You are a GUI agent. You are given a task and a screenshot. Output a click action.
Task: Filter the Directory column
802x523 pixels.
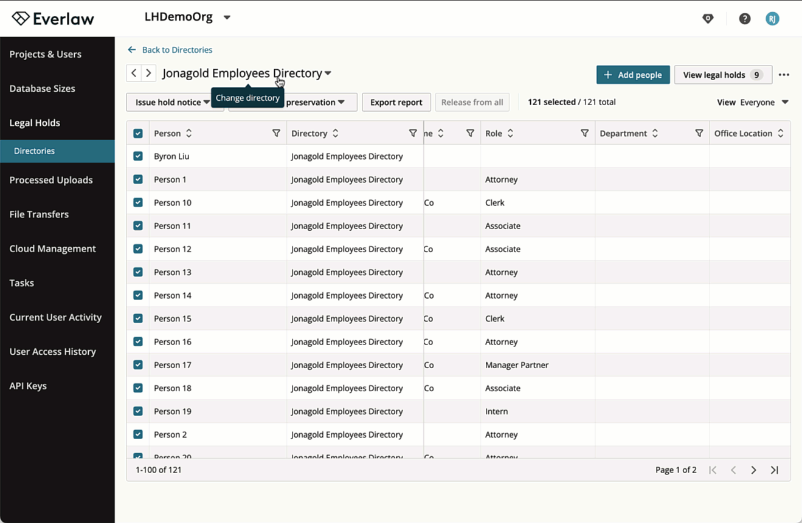click(x=413, y=133)
